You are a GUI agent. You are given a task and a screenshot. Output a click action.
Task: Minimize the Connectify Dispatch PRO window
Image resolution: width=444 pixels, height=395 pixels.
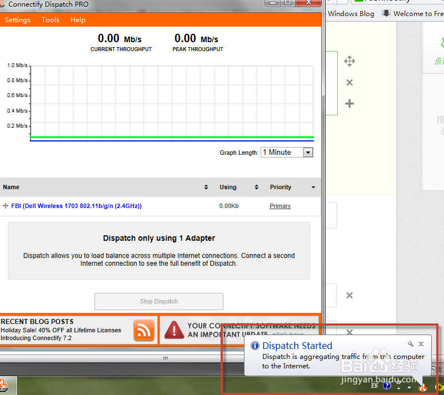coord(272,3)
